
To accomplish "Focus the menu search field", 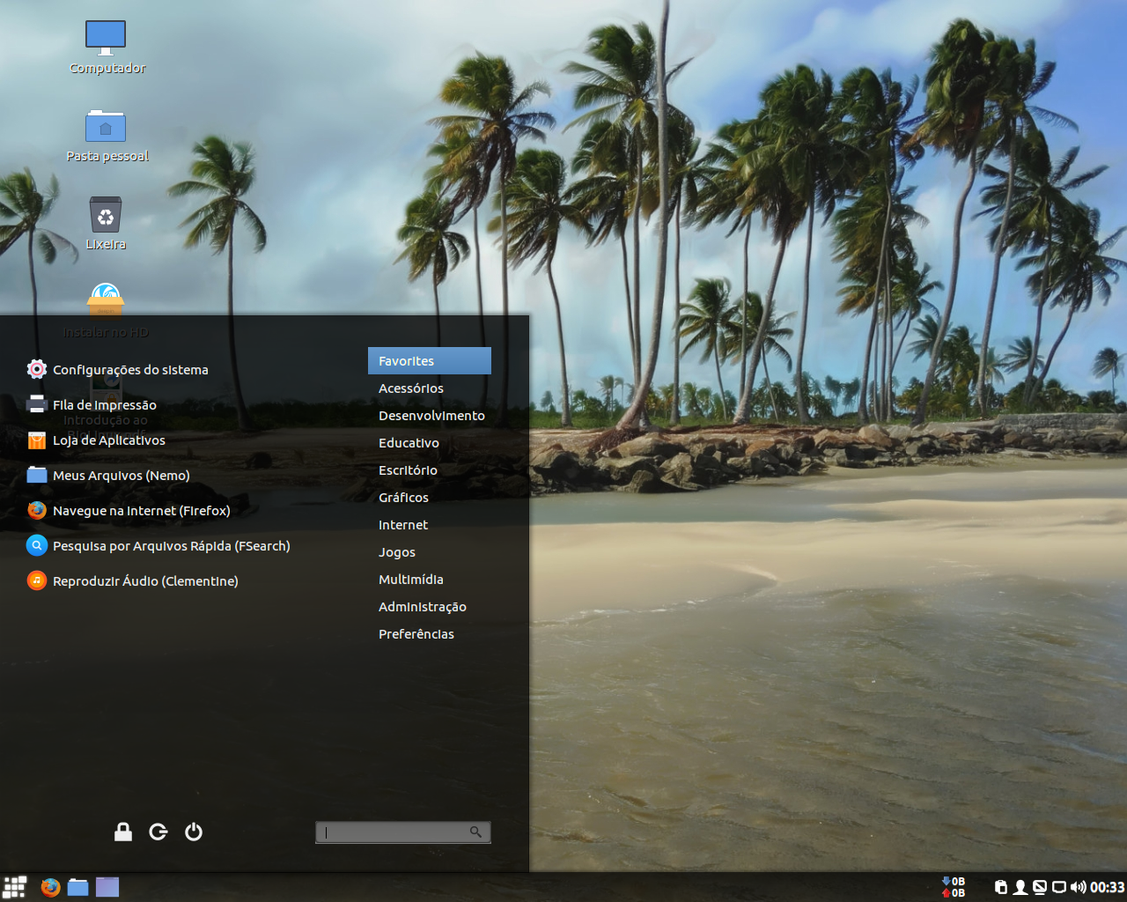I will point(403,832).
